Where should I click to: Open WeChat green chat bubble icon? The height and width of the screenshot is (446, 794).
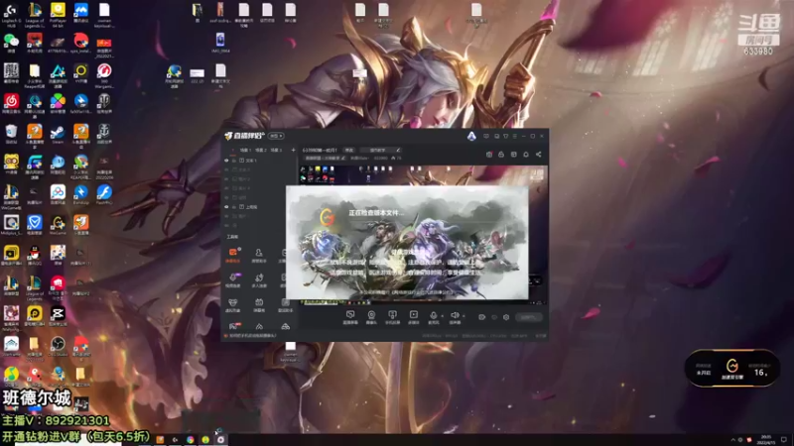coord(11,43)
